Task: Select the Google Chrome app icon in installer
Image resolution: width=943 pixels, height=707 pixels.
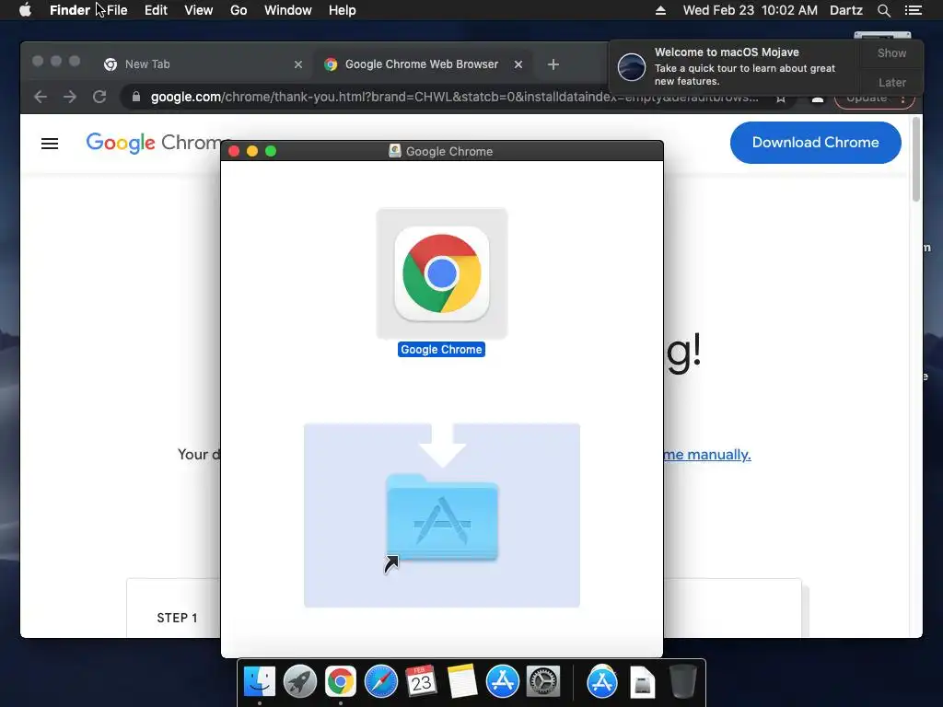Action: (x=441, y=273)
